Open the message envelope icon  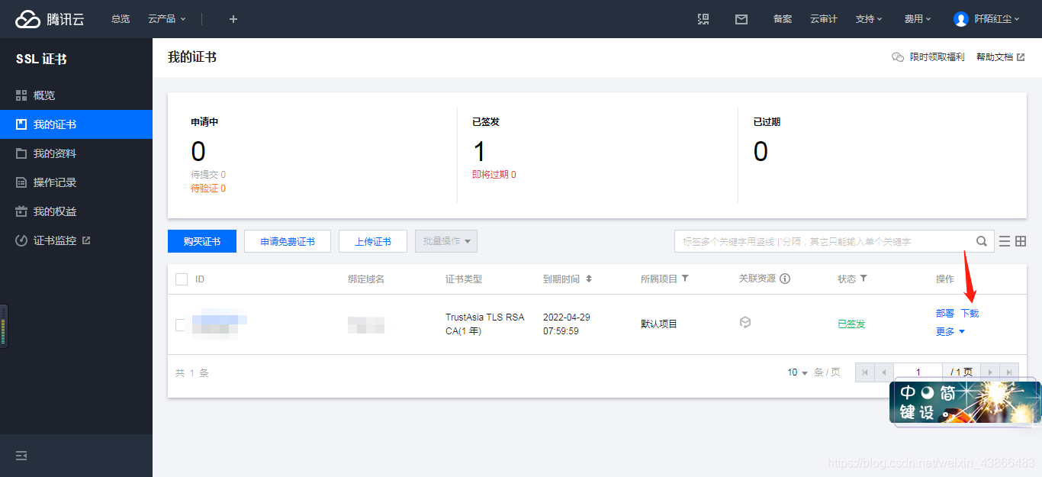741,19
